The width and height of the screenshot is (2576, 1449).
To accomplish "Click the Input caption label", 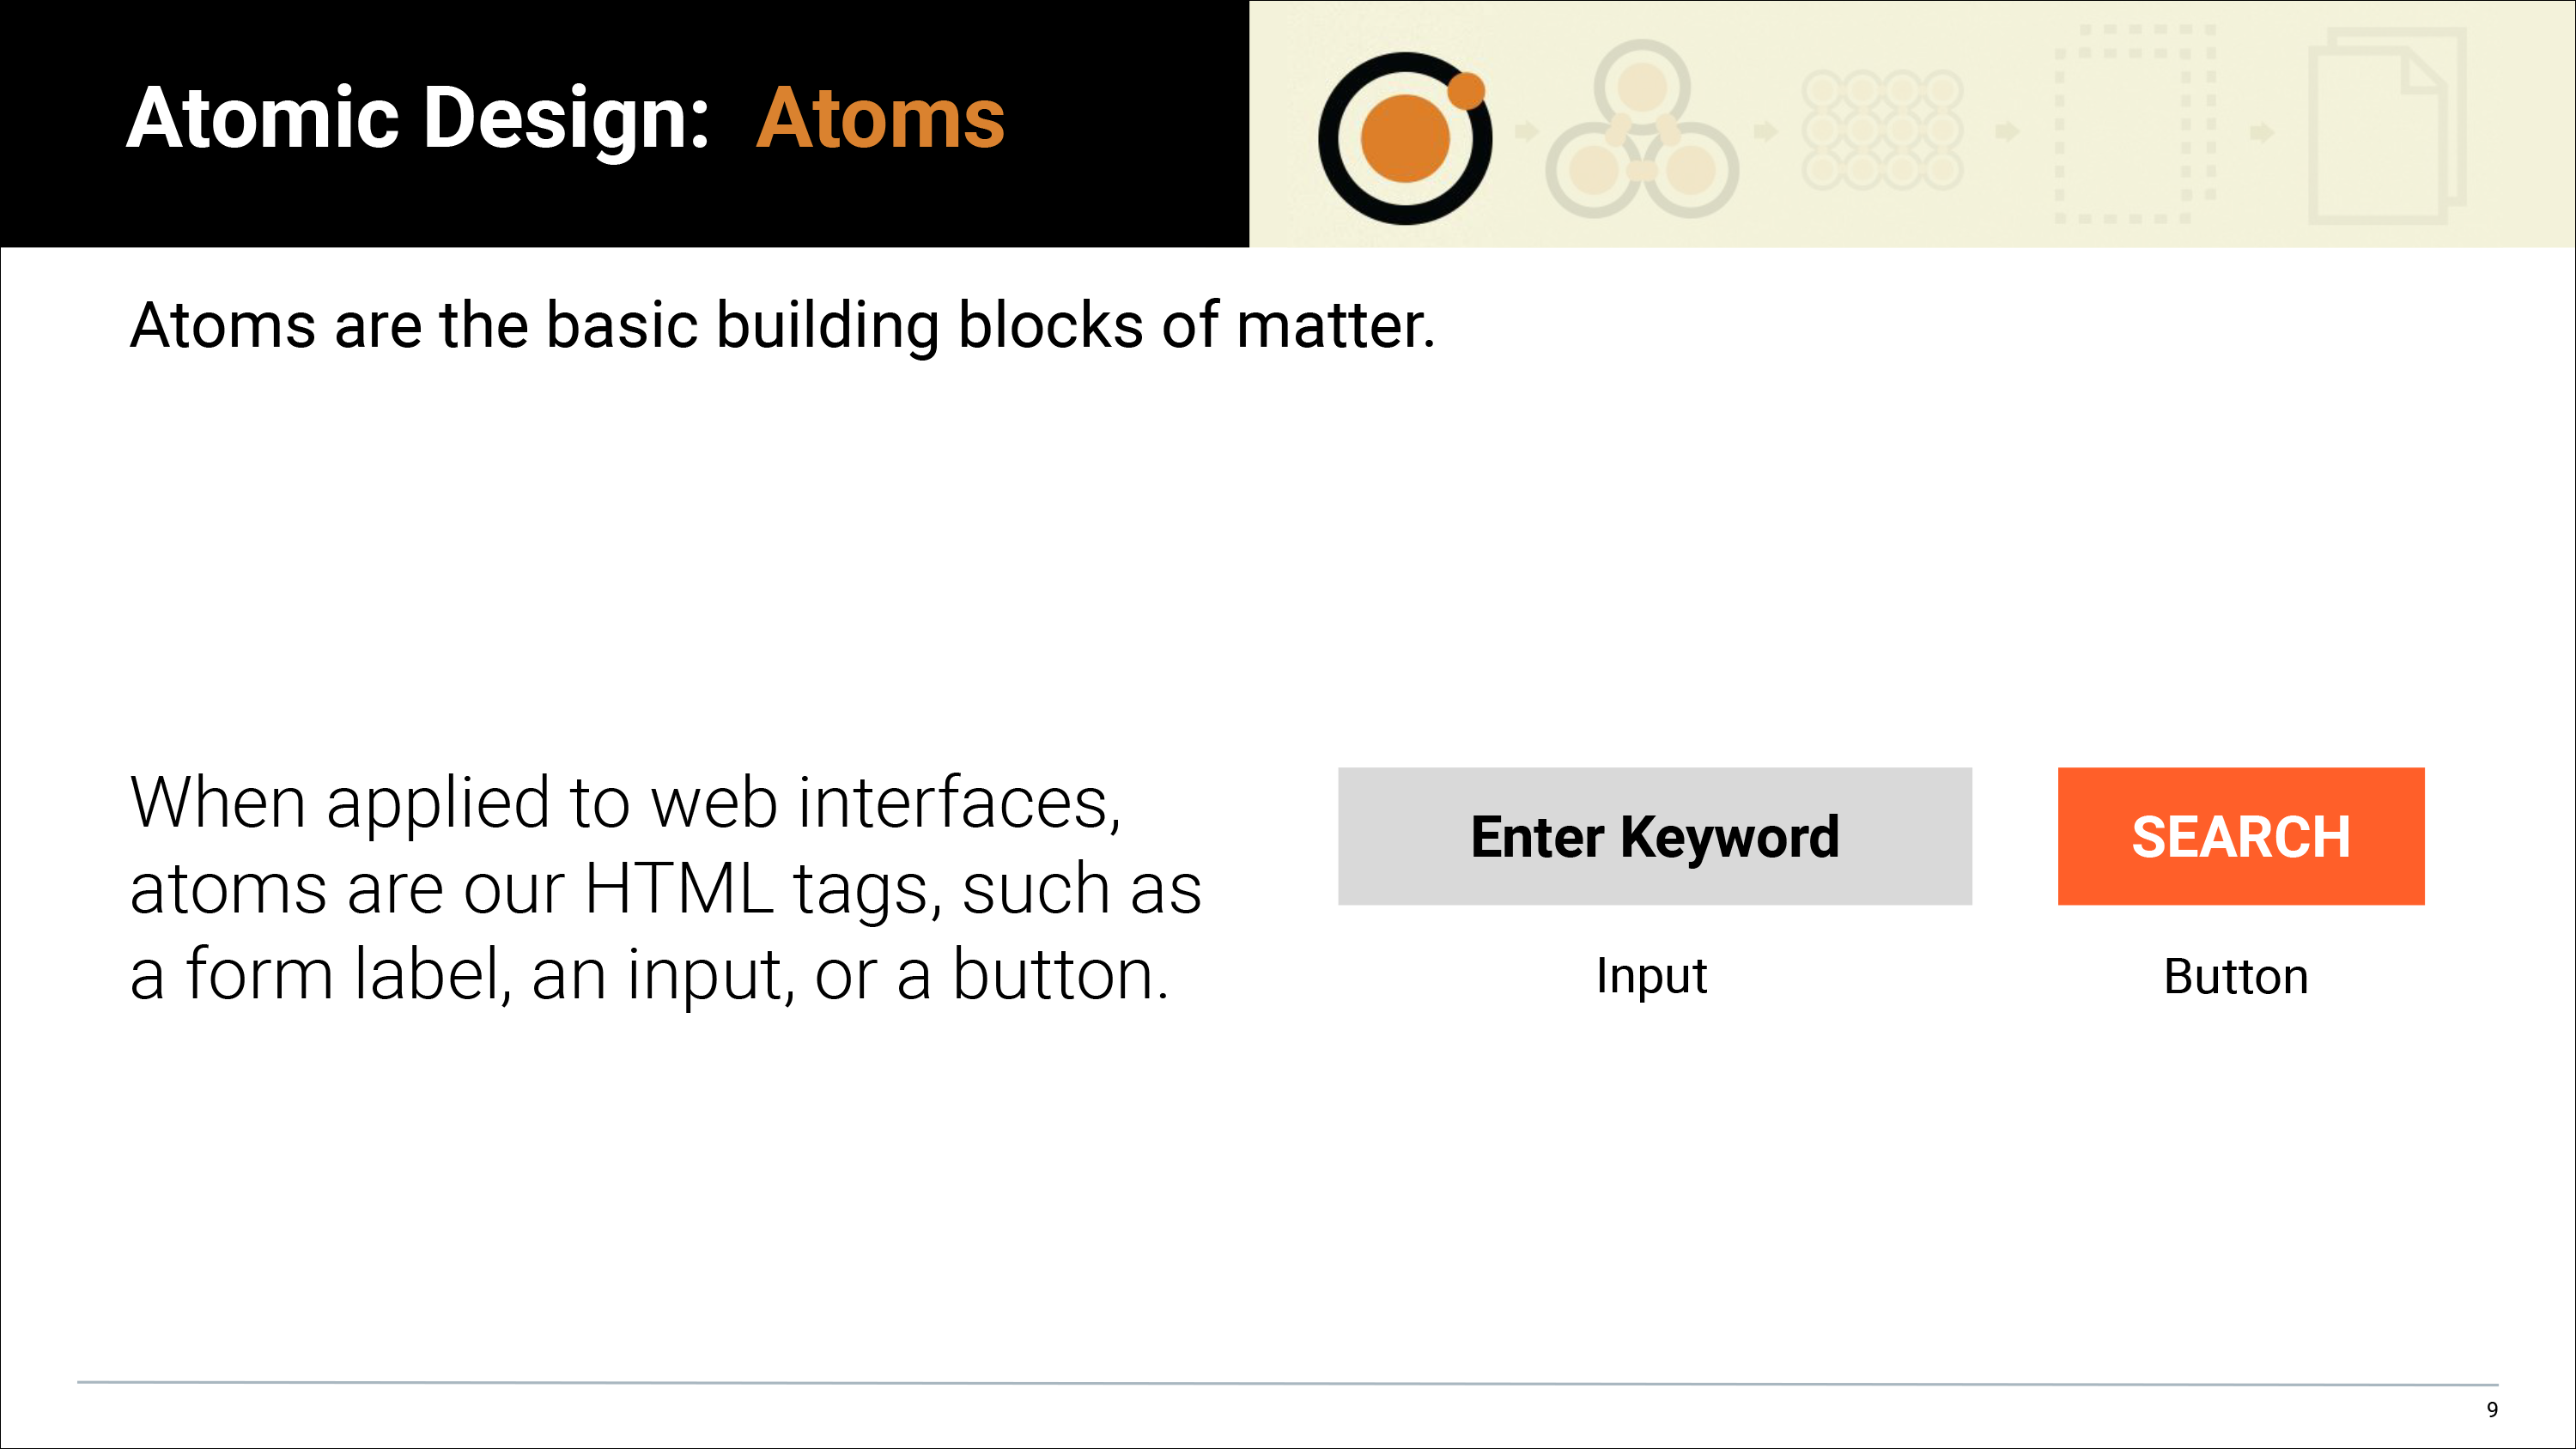I will (1651, 977).
